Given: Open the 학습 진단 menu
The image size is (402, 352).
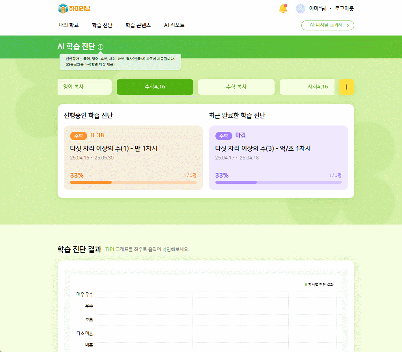Looking at the screenshot, I should click(102, 25).
